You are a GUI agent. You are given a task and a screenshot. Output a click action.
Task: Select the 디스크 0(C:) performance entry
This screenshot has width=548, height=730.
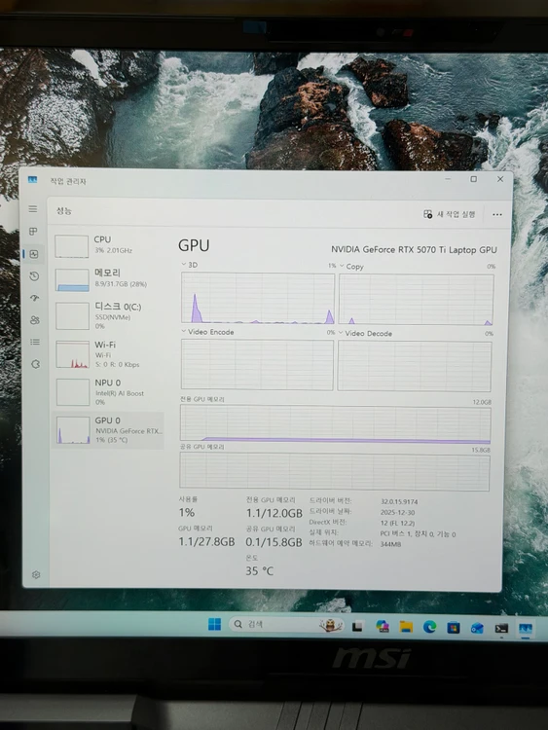(109, 315)
